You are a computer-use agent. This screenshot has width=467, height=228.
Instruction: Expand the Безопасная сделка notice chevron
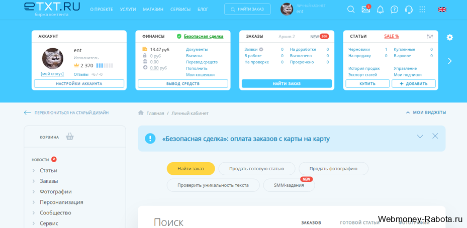pos(420,136)
